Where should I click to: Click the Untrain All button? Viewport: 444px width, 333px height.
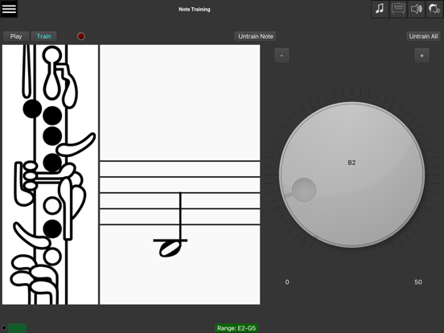tap(423, 36)
